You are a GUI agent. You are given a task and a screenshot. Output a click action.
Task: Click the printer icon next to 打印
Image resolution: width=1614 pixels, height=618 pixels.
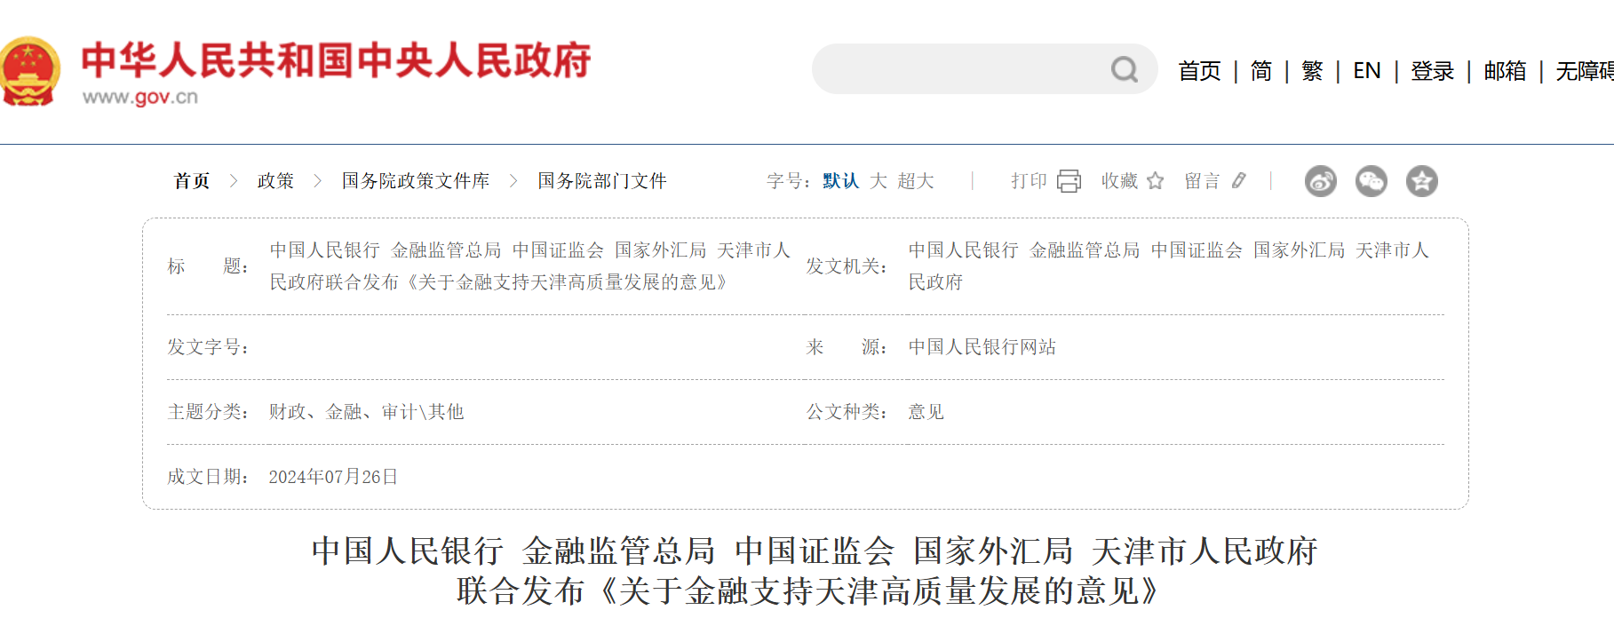pyautogui.click(x=1069, y=181)
